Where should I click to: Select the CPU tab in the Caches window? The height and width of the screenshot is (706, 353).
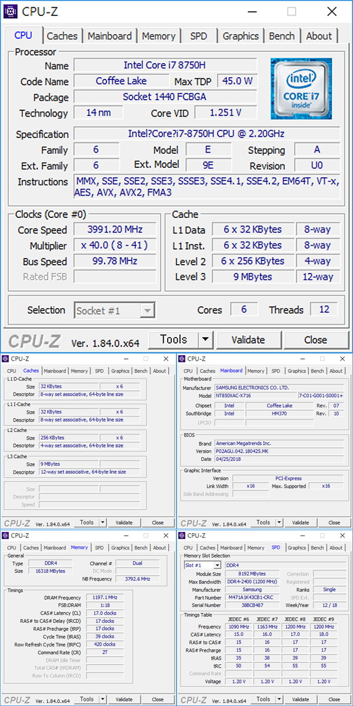point(12,371)
